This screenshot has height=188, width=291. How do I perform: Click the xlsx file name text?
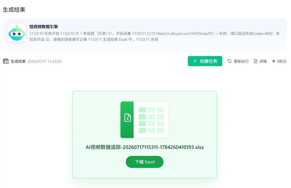coord(145,147)
